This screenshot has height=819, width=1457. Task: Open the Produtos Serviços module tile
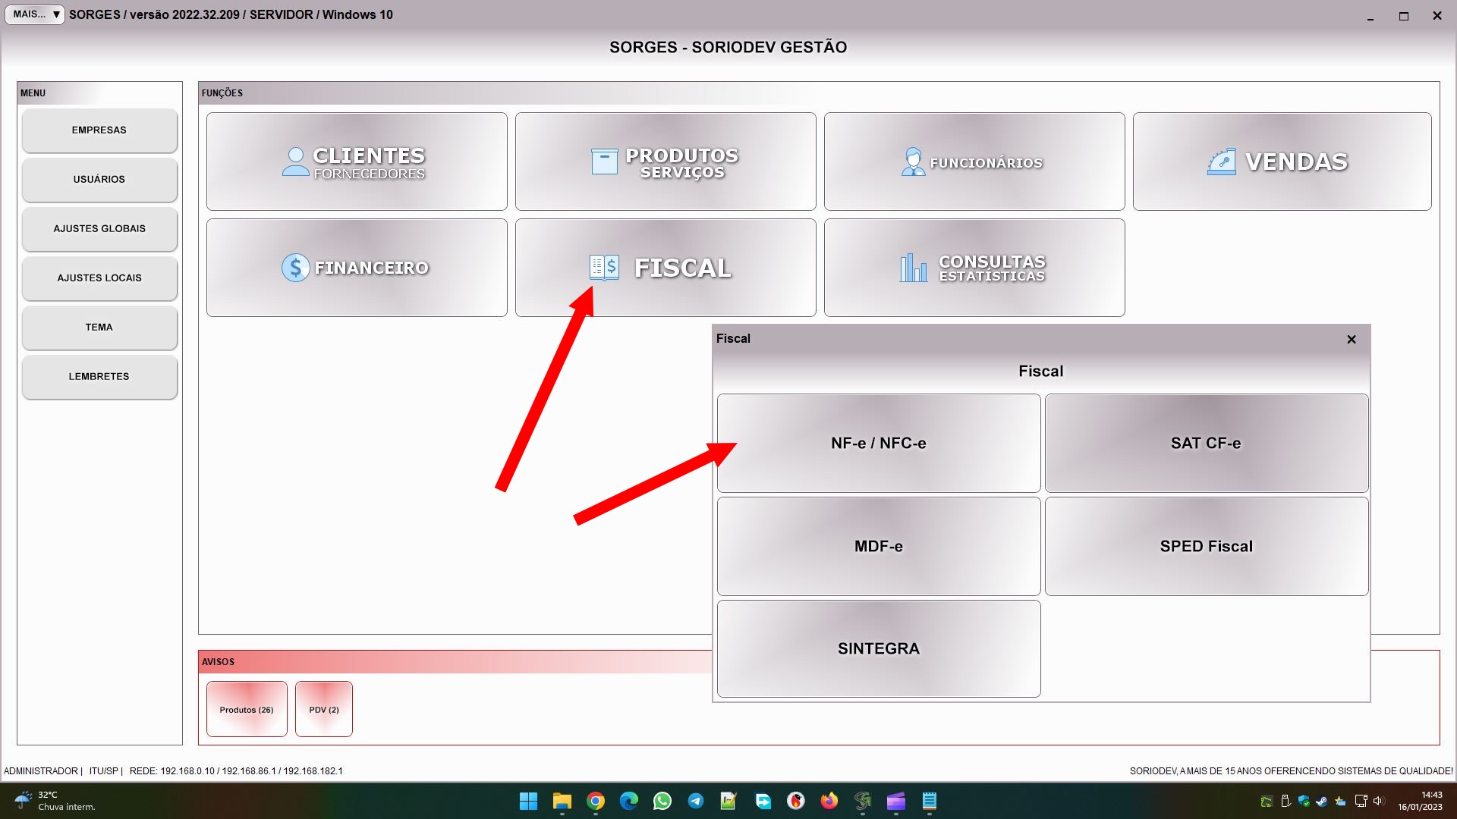666,162
